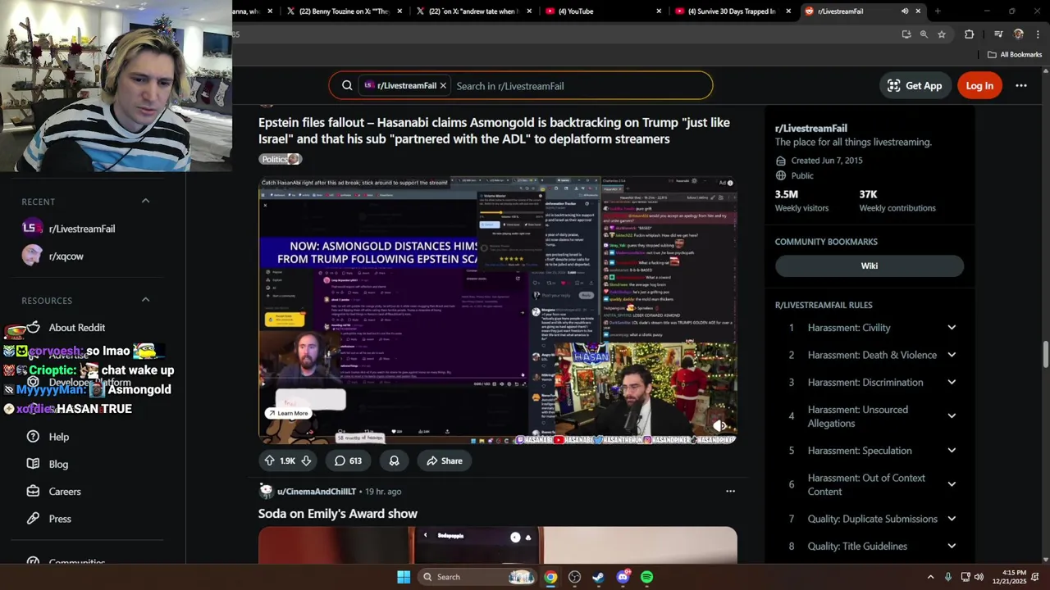Viewport: 1050px width, 590px height.
Task: Upvote the Epstein files fallout post
Action: pyautogui.click(x=269, y=461)
